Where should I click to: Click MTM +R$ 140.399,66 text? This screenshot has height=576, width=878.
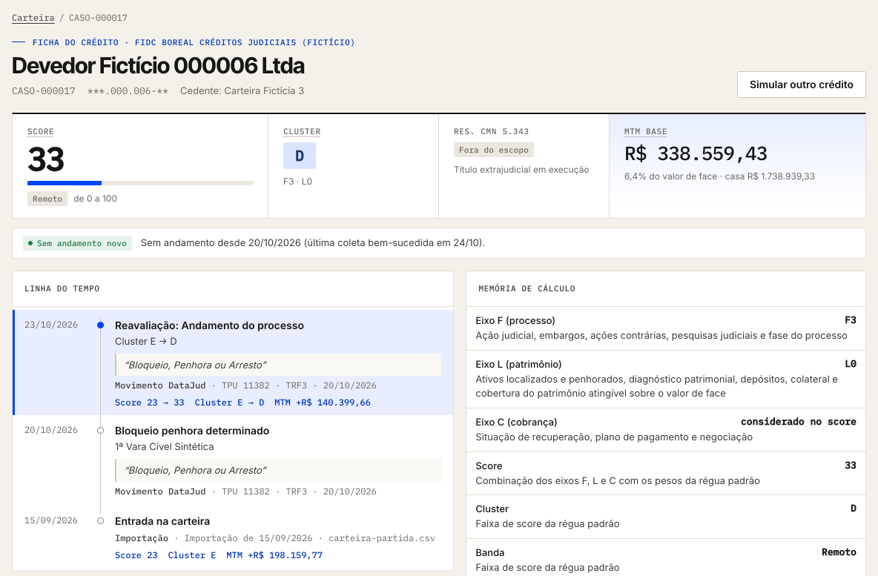click(323, 403)
